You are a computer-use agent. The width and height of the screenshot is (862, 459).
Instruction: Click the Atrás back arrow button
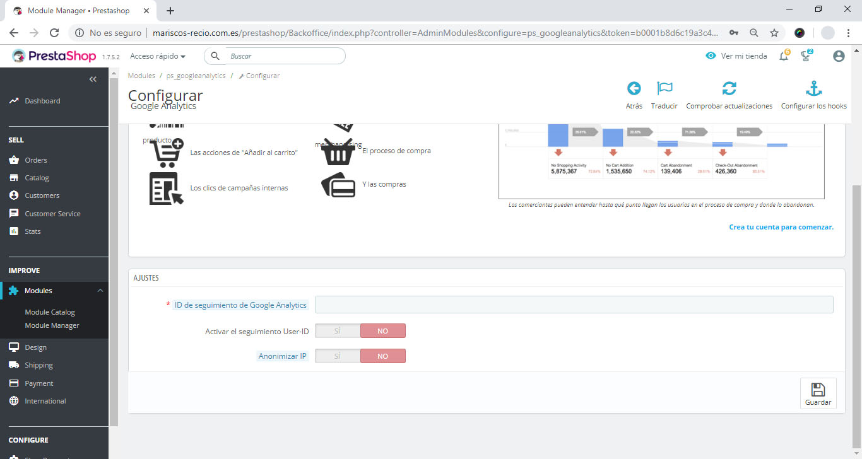(634, 96)
